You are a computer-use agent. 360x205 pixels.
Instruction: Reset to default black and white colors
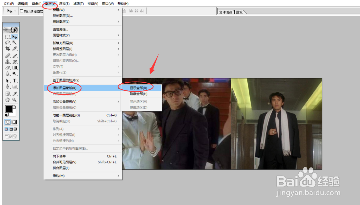(6, 115)
